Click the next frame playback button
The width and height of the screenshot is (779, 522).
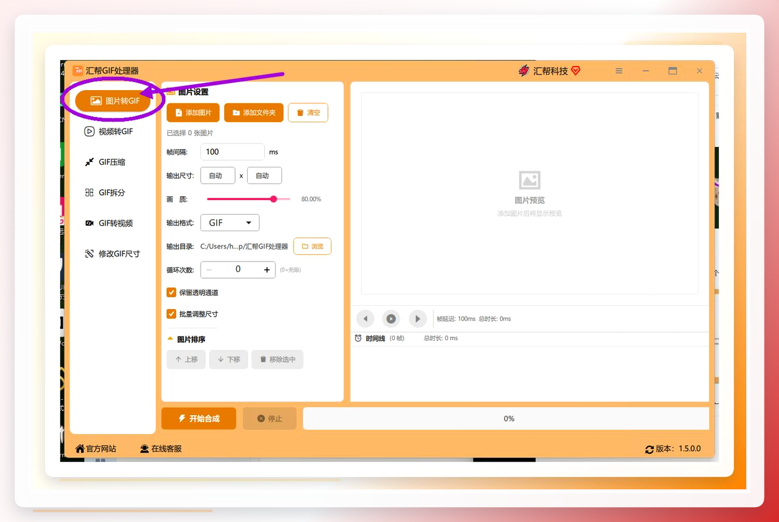(x=418, y=318)
